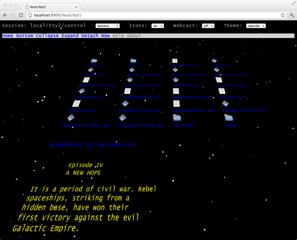Open the tornado folder icon

[x=177, y=117]
